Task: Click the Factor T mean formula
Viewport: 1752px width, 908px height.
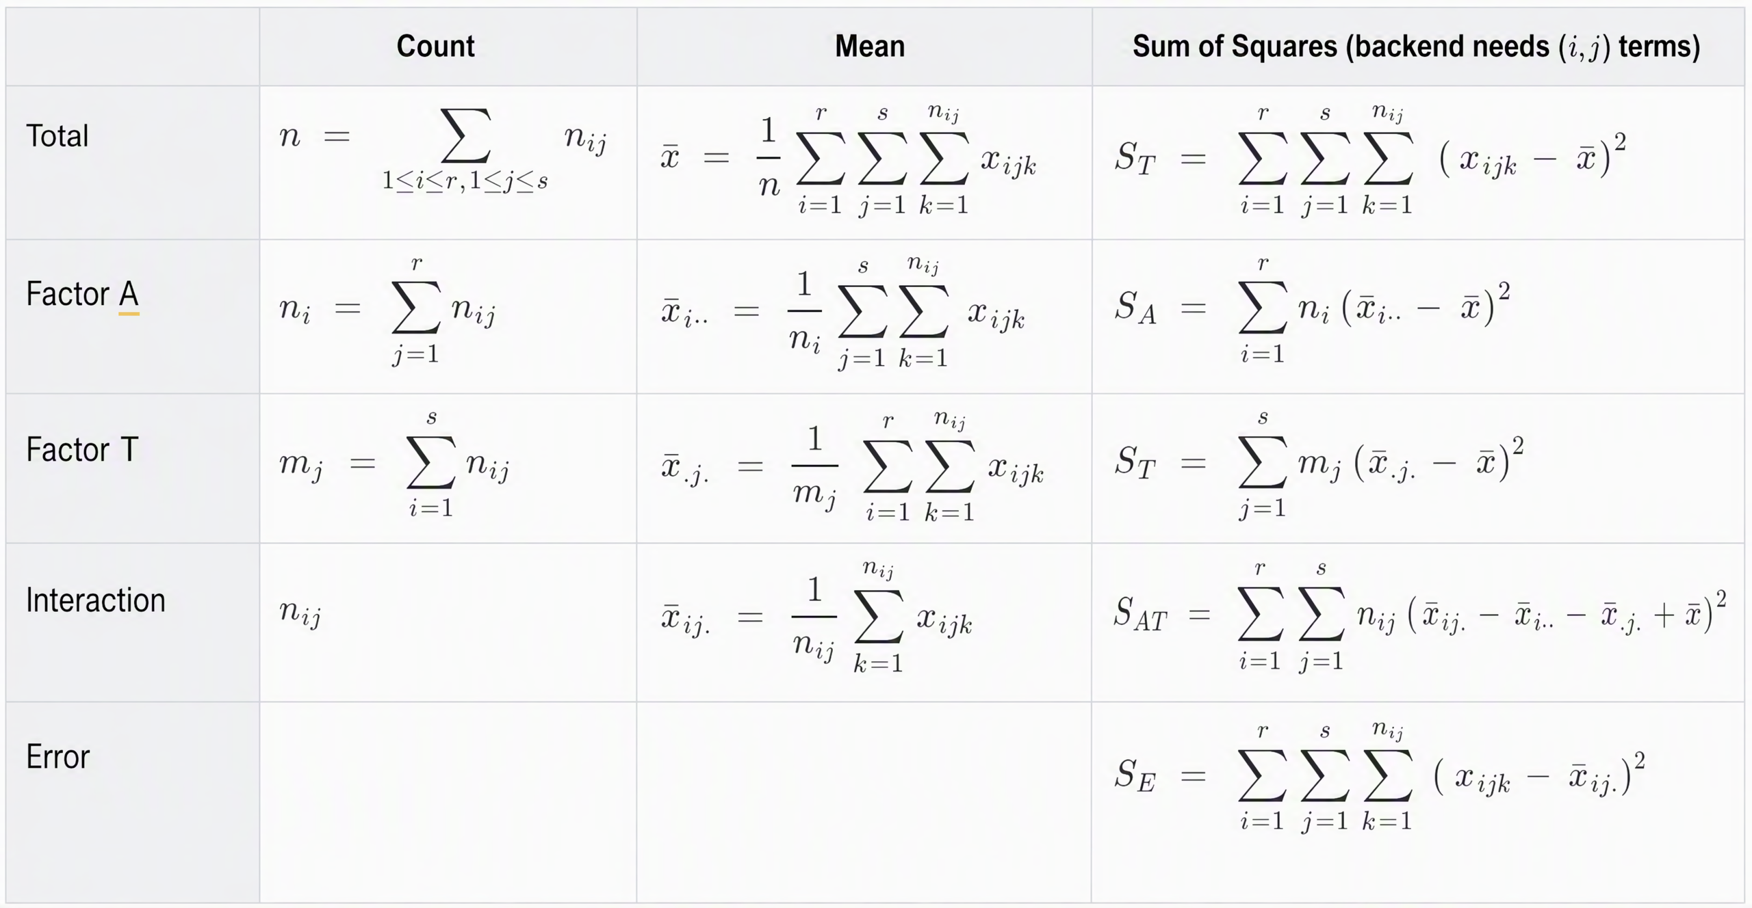Action: (x=853, y=467)
